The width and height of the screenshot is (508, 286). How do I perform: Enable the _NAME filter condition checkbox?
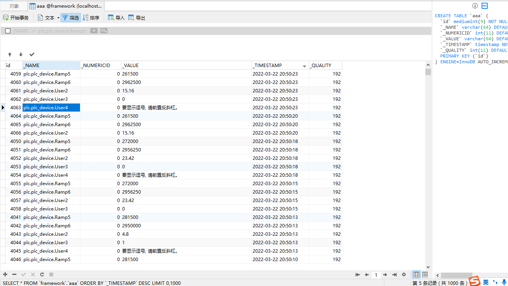pos(8,31)
